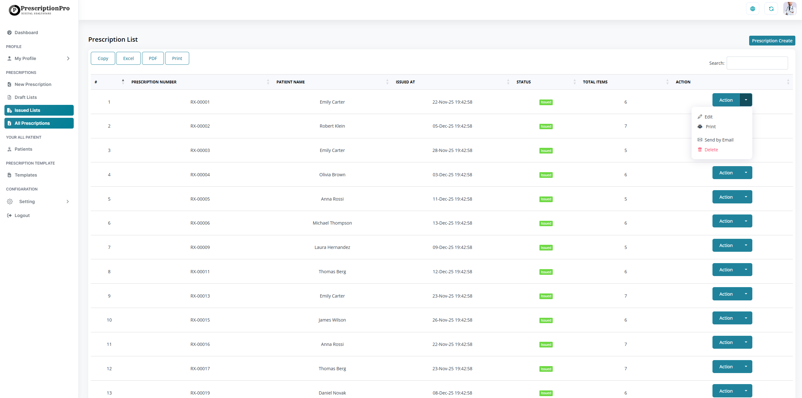Click the Search input field
802x398 pixels.
pyautogui.click(x=757, y=63)
